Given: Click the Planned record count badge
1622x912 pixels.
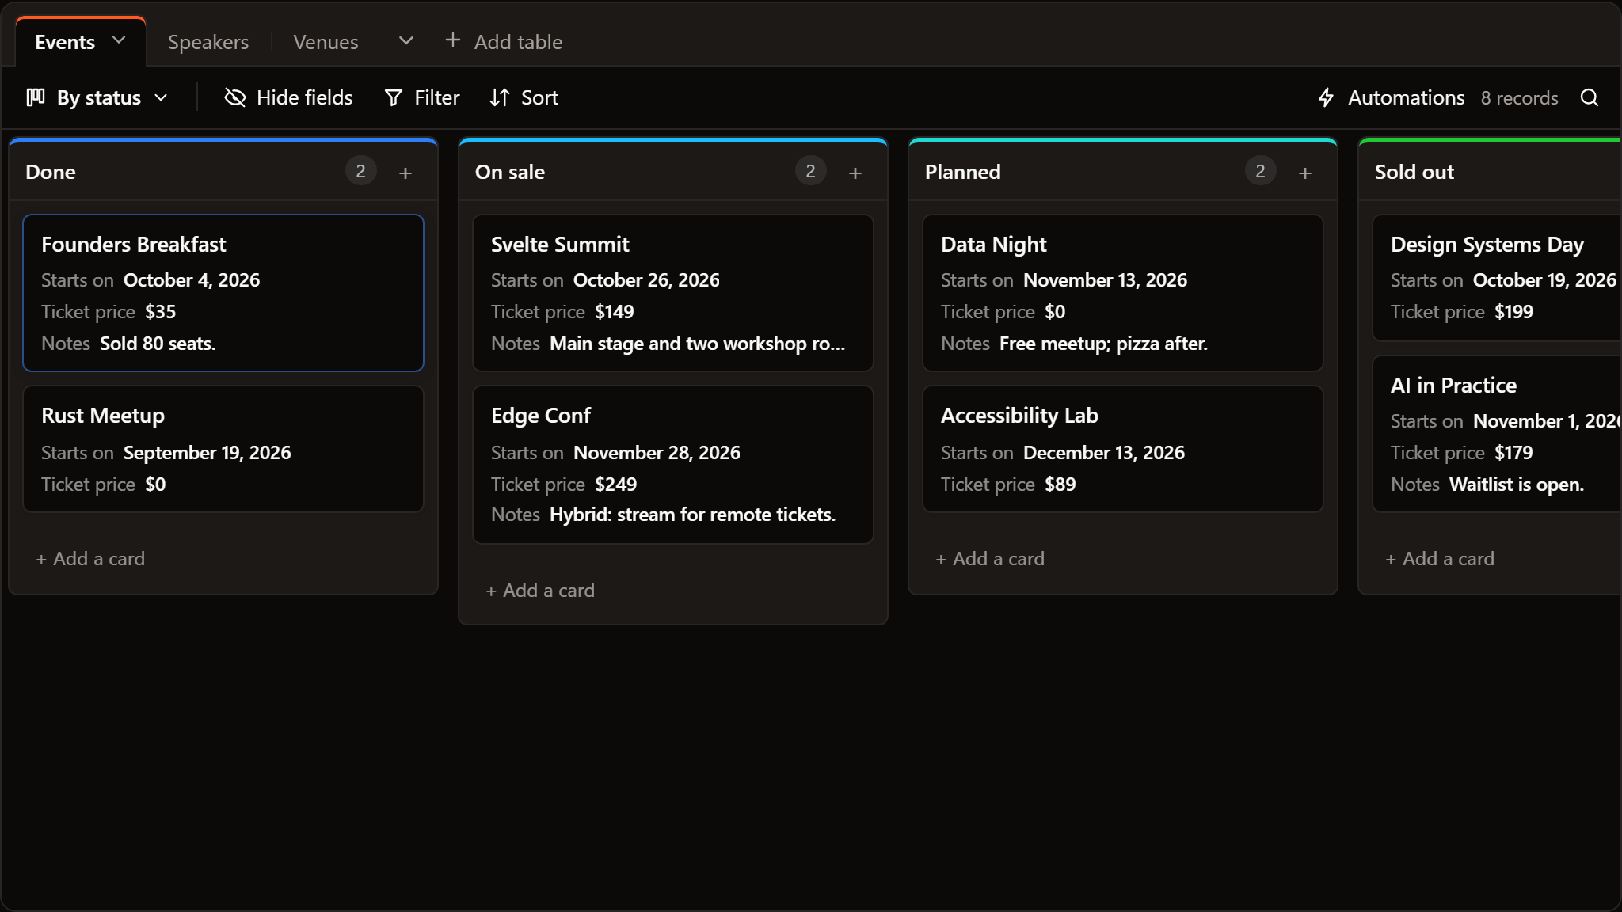Looking at the screenshot, I should pos(1260,171).
